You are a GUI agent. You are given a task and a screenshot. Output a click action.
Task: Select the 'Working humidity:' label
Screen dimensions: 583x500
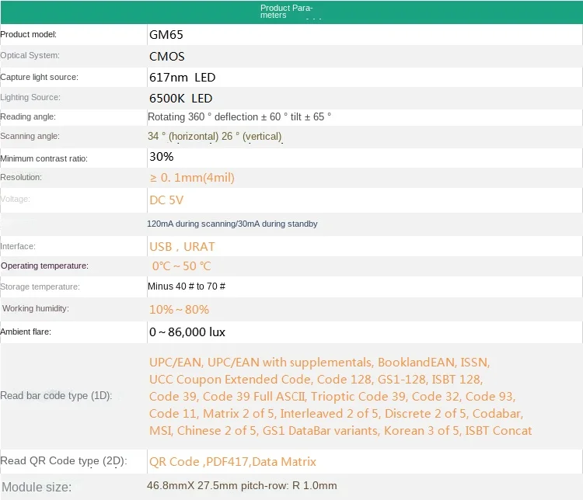(36, 309)
